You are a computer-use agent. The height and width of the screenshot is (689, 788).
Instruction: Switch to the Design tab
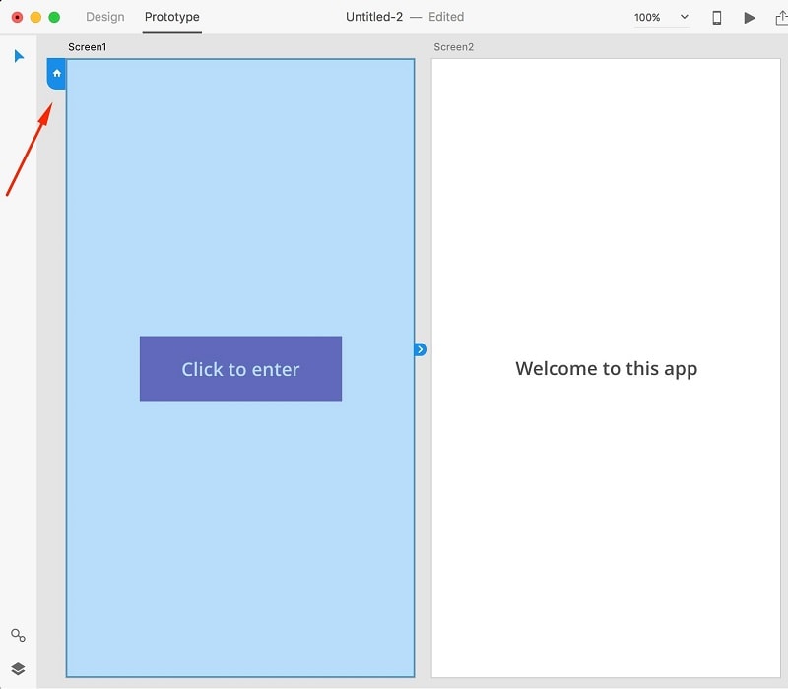tap(105, 17)
